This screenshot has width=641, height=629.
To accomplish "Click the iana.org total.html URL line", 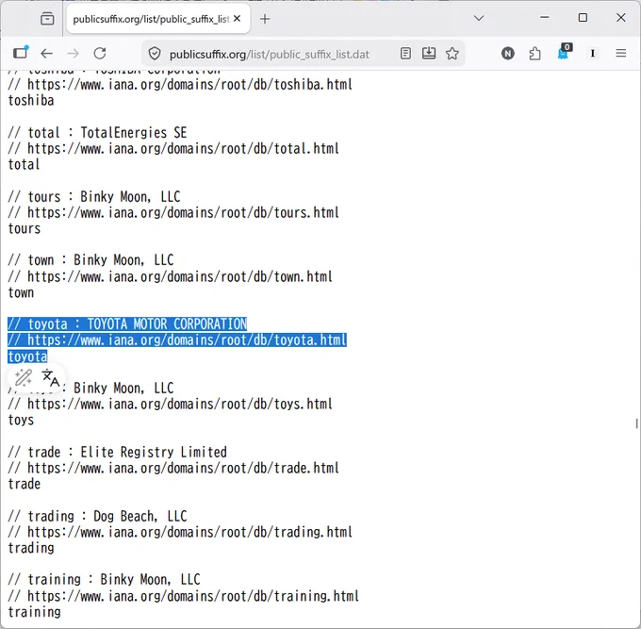I will click(x=173, y=148).
